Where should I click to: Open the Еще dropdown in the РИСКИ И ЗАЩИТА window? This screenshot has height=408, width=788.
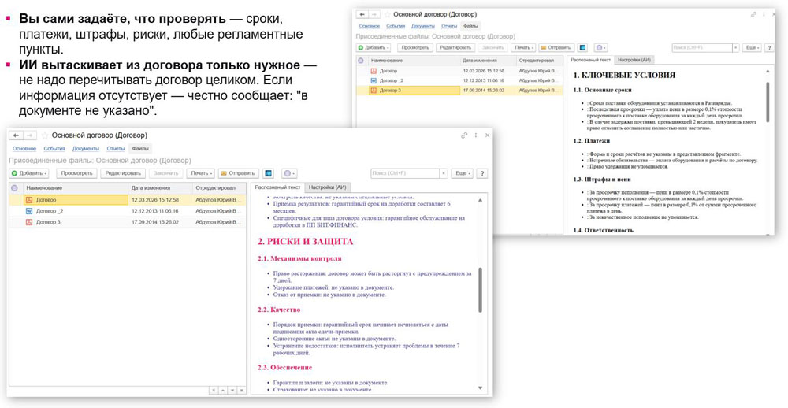click(x=461, y=173)
